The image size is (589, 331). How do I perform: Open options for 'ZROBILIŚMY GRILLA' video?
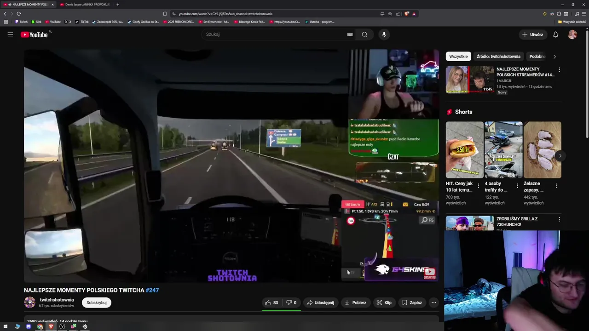[559, 220]
